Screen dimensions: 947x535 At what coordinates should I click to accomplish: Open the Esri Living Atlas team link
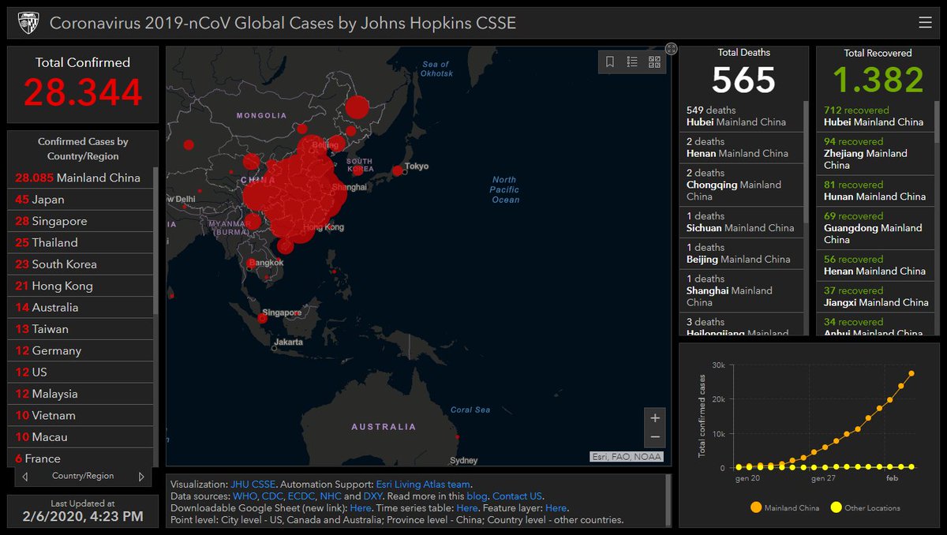pyautogui.click(x=423, y=484)
